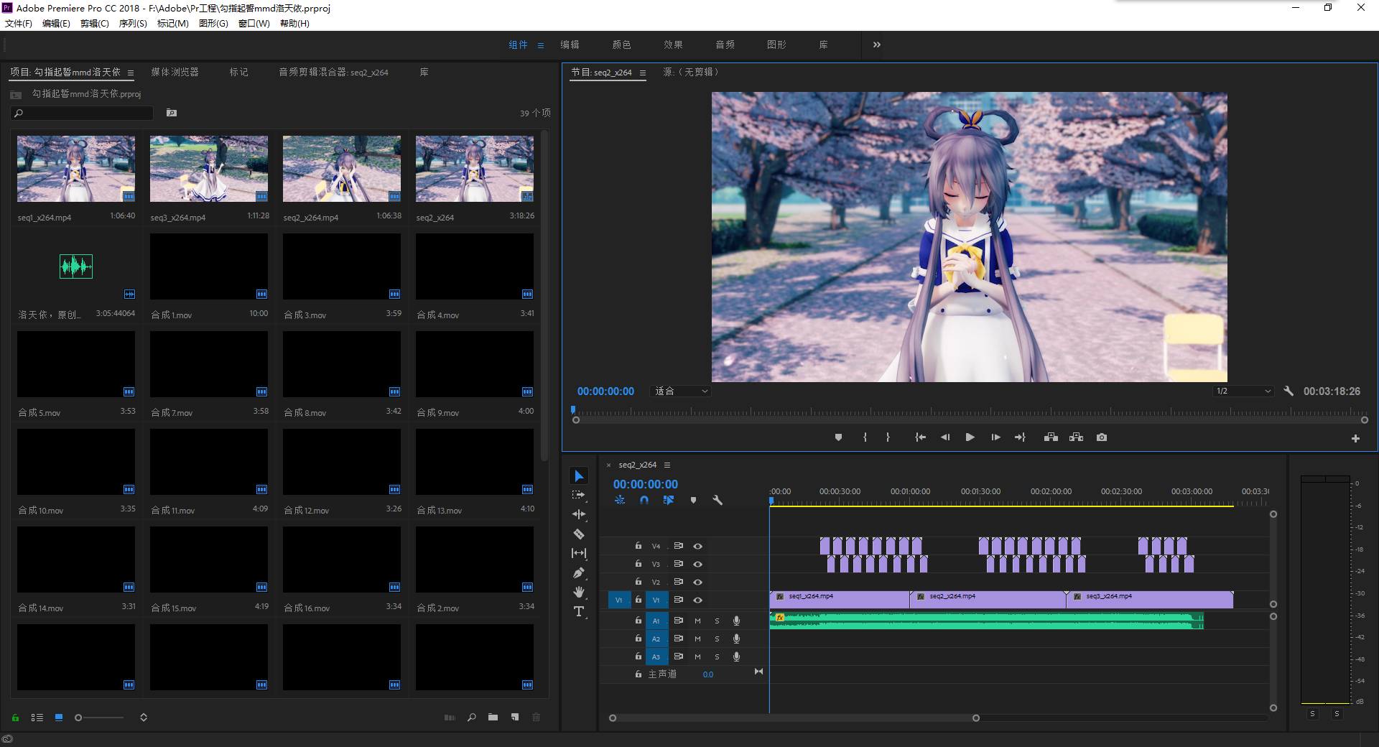Step forward one frame

[995, 437]
